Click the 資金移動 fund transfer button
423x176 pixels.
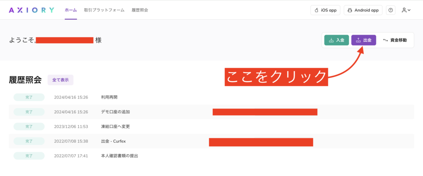[x=395, y=40]
